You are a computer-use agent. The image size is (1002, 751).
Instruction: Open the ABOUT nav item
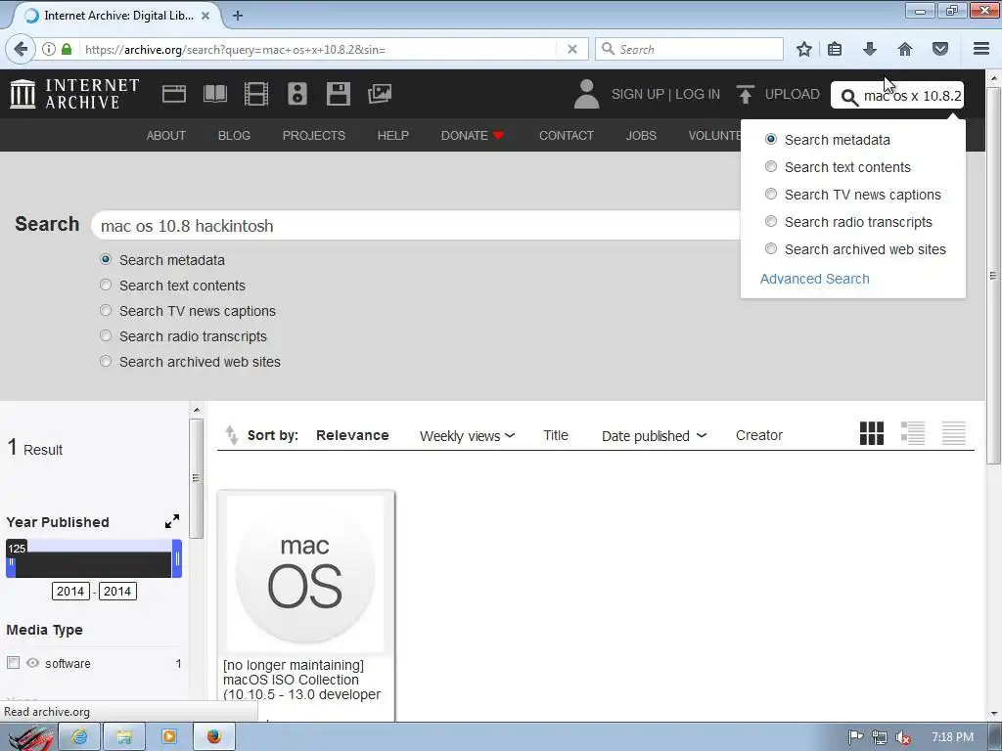(x=166, y=135)
